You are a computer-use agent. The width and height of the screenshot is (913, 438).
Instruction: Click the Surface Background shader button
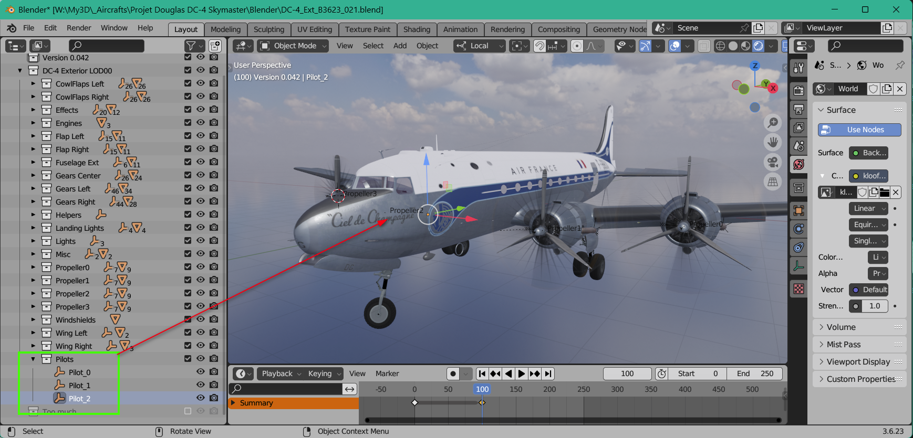click(x=868, y=153)
